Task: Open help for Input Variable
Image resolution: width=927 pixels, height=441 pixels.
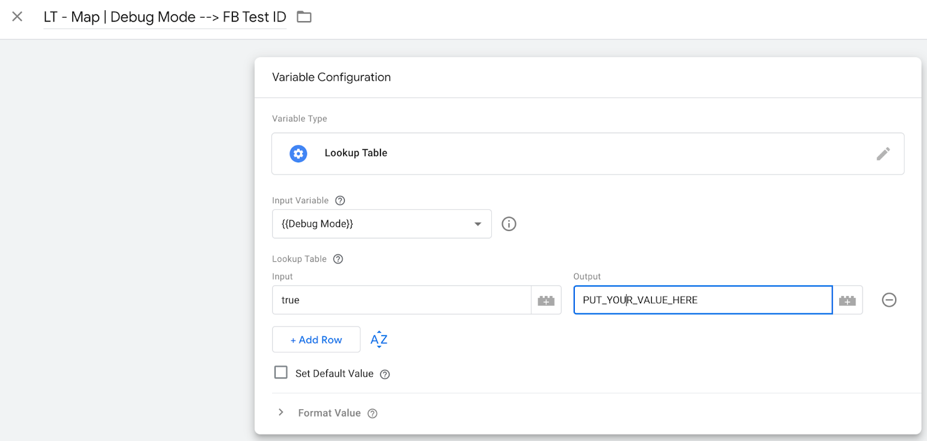Action: click(340, 200)
